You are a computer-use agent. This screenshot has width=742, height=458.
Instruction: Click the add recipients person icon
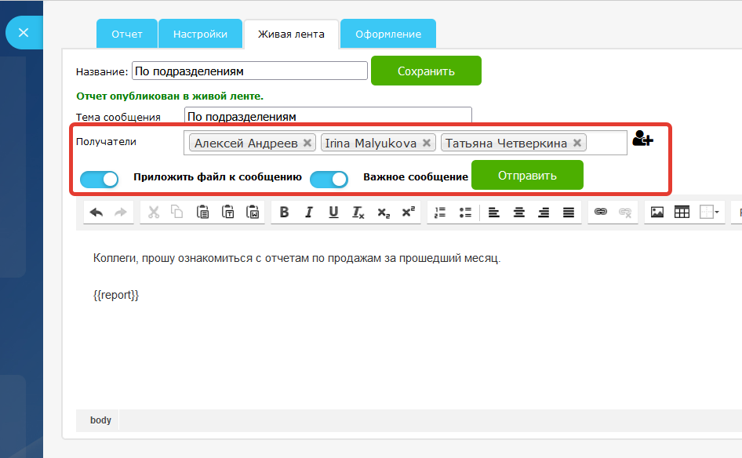click(642, 140)
